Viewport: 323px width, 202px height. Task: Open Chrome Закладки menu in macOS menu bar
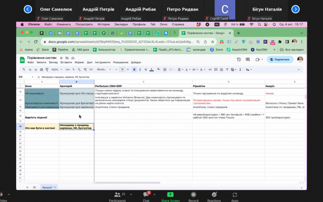[121, 24]
